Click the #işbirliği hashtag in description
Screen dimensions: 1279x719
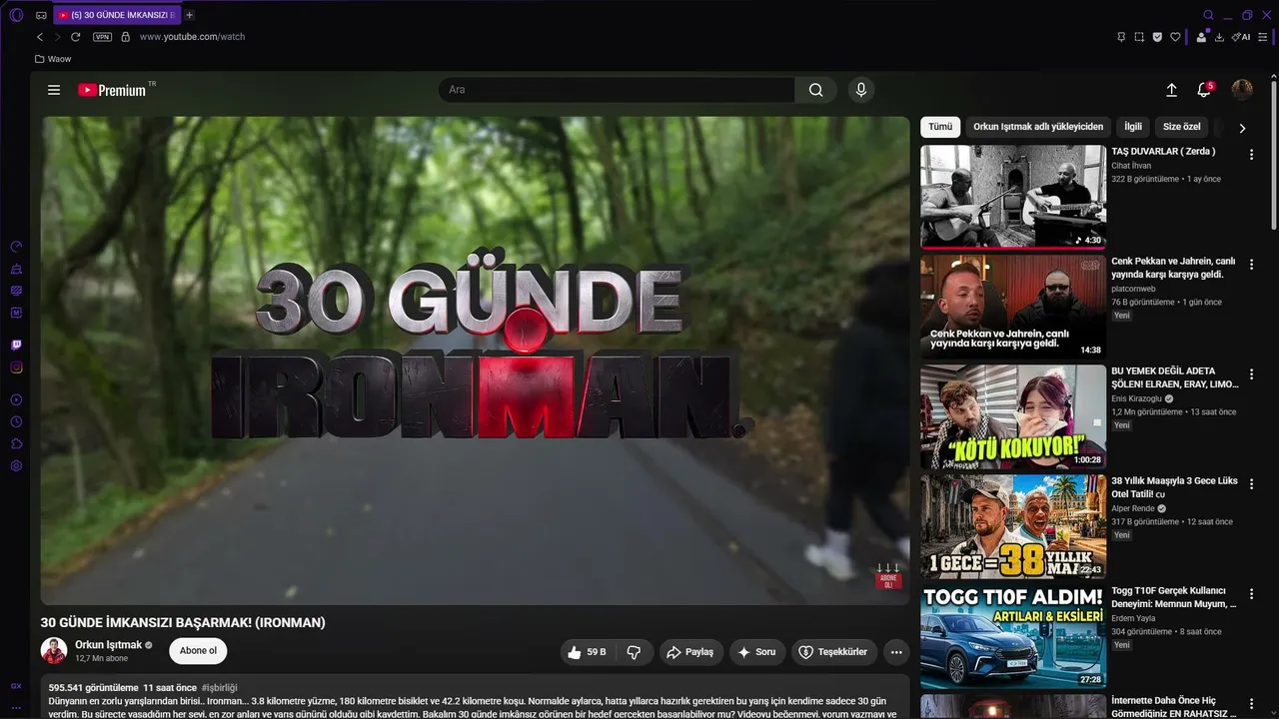[220, 688]
